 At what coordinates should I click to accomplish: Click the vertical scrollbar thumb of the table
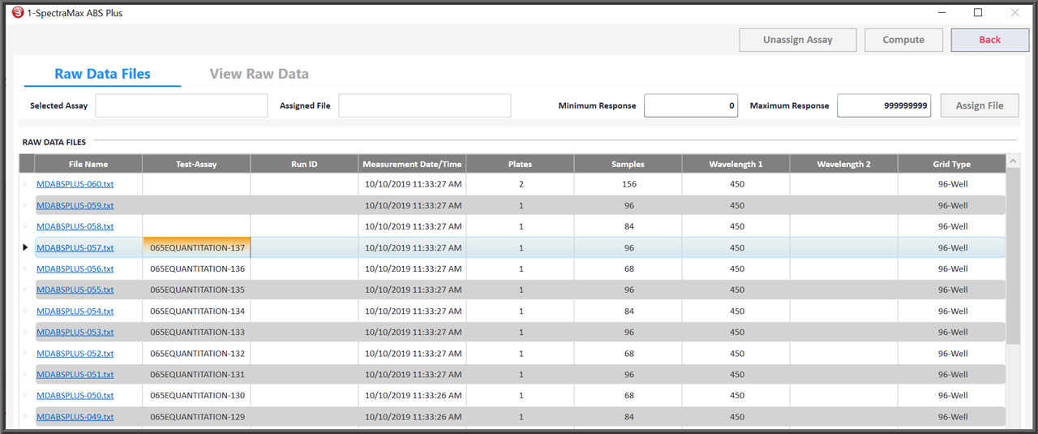point(1014,256)
